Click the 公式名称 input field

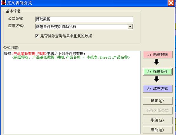tap(84, 19)
